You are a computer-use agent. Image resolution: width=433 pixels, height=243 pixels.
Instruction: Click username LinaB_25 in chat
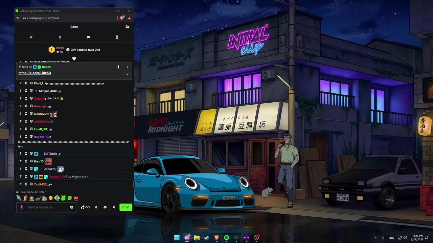click(41, 129)
